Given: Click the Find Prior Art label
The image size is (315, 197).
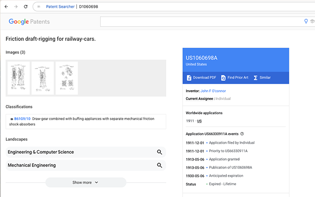Looking at the screenshot, I should tap(238, 77).
